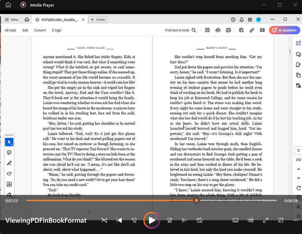Open subtitles and captions options
302x234 pixels.
coord(235,220)
